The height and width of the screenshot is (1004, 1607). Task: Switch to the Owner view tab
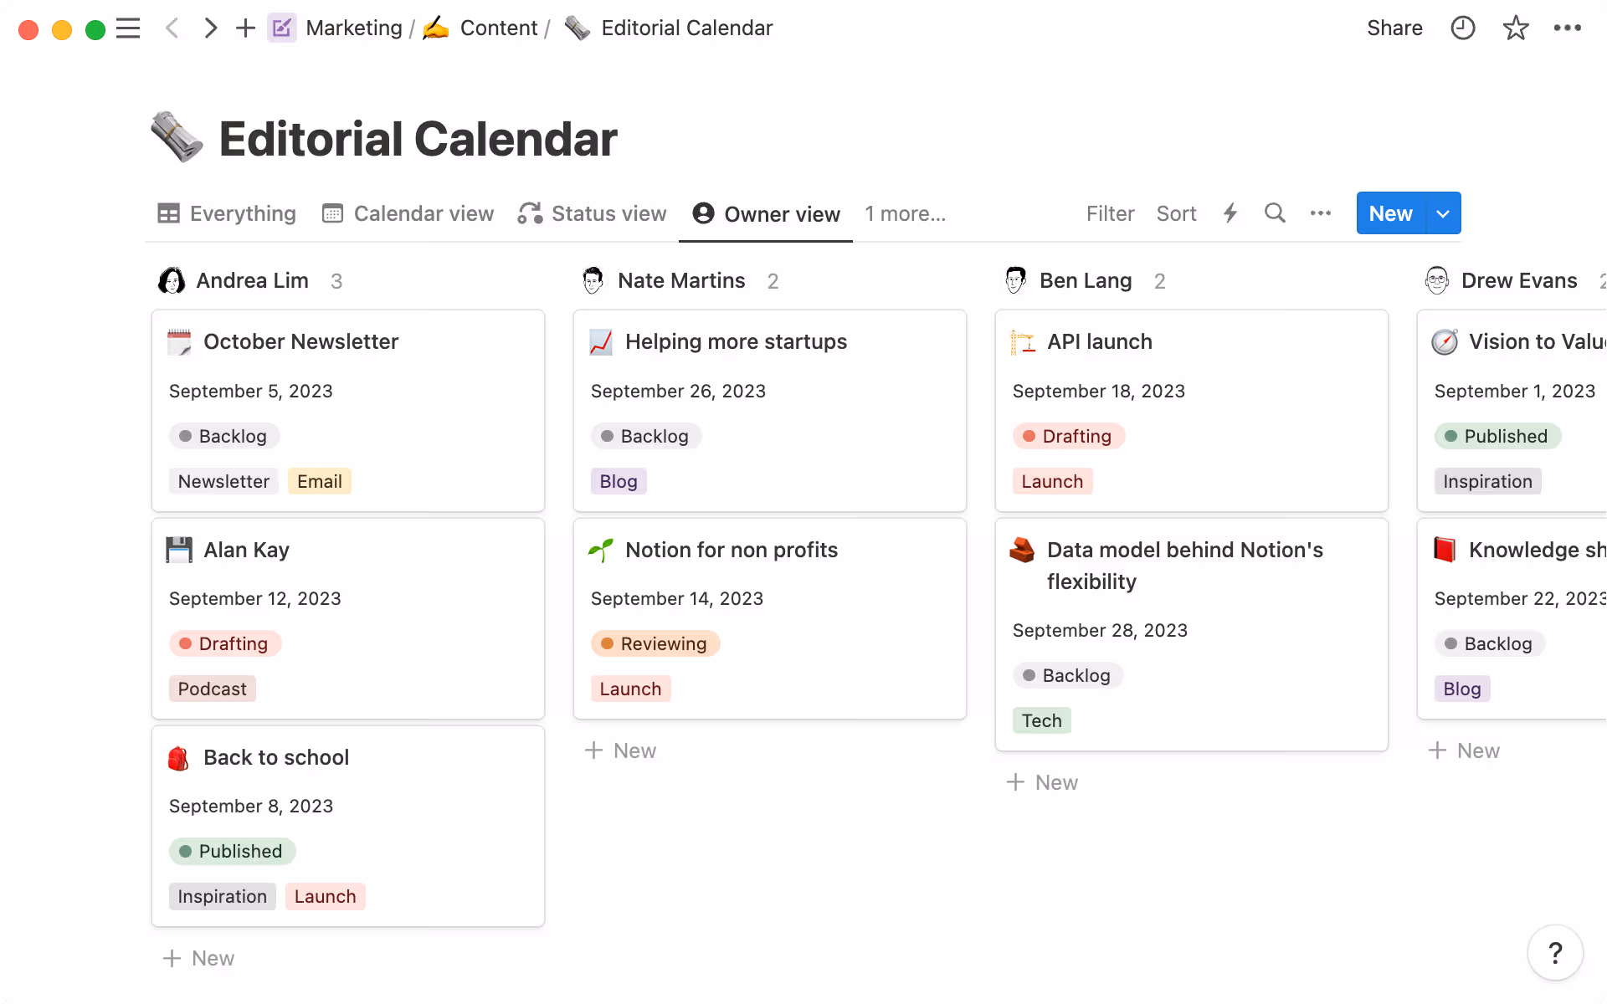(x=764, y=213)
